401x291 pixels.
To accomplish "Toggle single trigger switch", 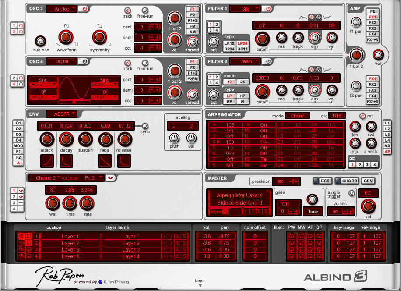I will 352,193.
